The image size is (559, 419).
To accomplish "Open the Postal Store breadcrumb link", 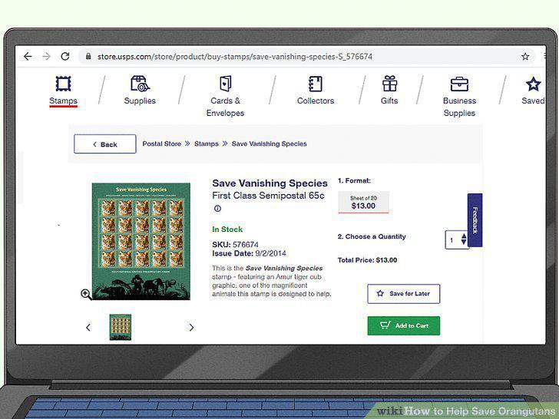I will pos(162,144).
